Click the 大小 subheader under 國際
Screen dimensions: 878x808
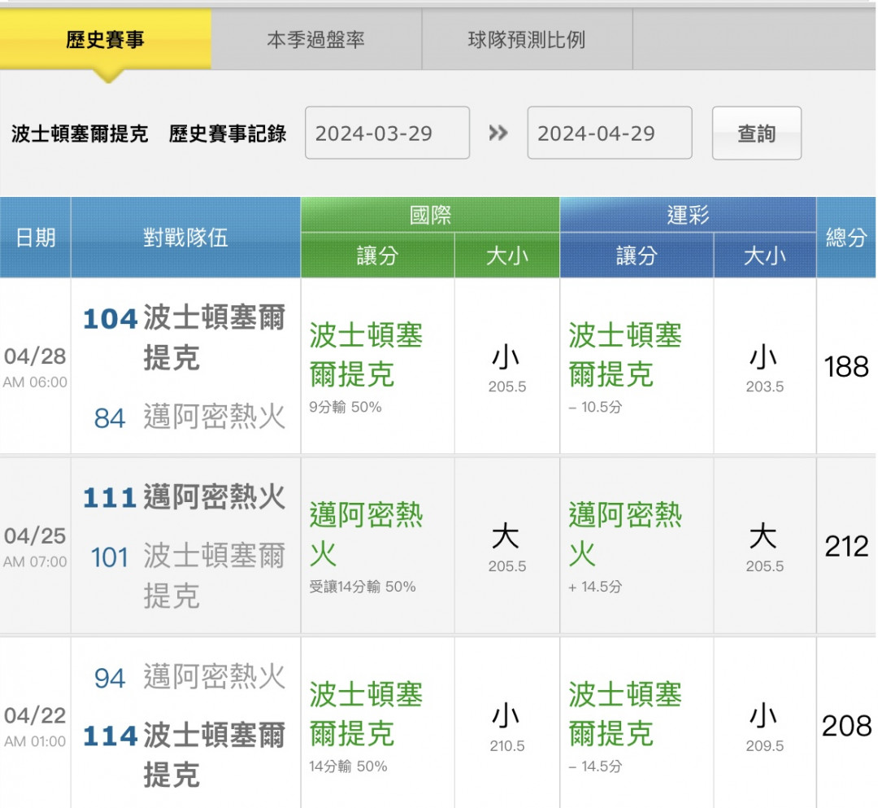[506, 256]
